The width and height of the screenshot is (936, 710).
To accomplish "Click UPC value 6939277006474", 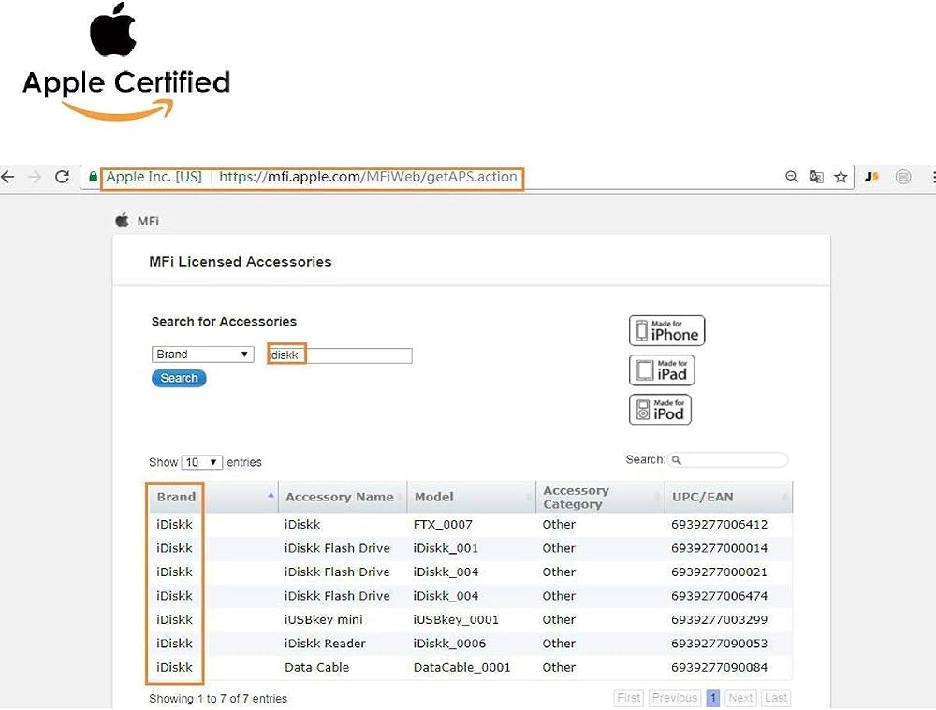I will (x=719, y=596).
